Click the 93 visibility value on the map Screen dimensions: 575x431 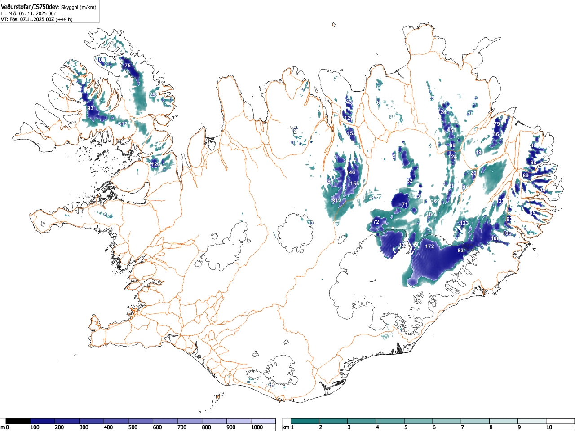(x=90, y=108)
